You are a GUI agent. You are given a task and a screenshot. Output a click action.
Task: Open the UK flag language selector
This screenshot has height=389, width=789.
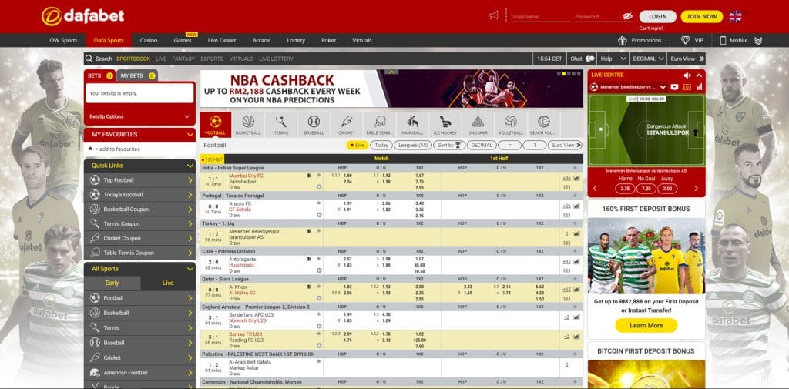pos(735,17)
